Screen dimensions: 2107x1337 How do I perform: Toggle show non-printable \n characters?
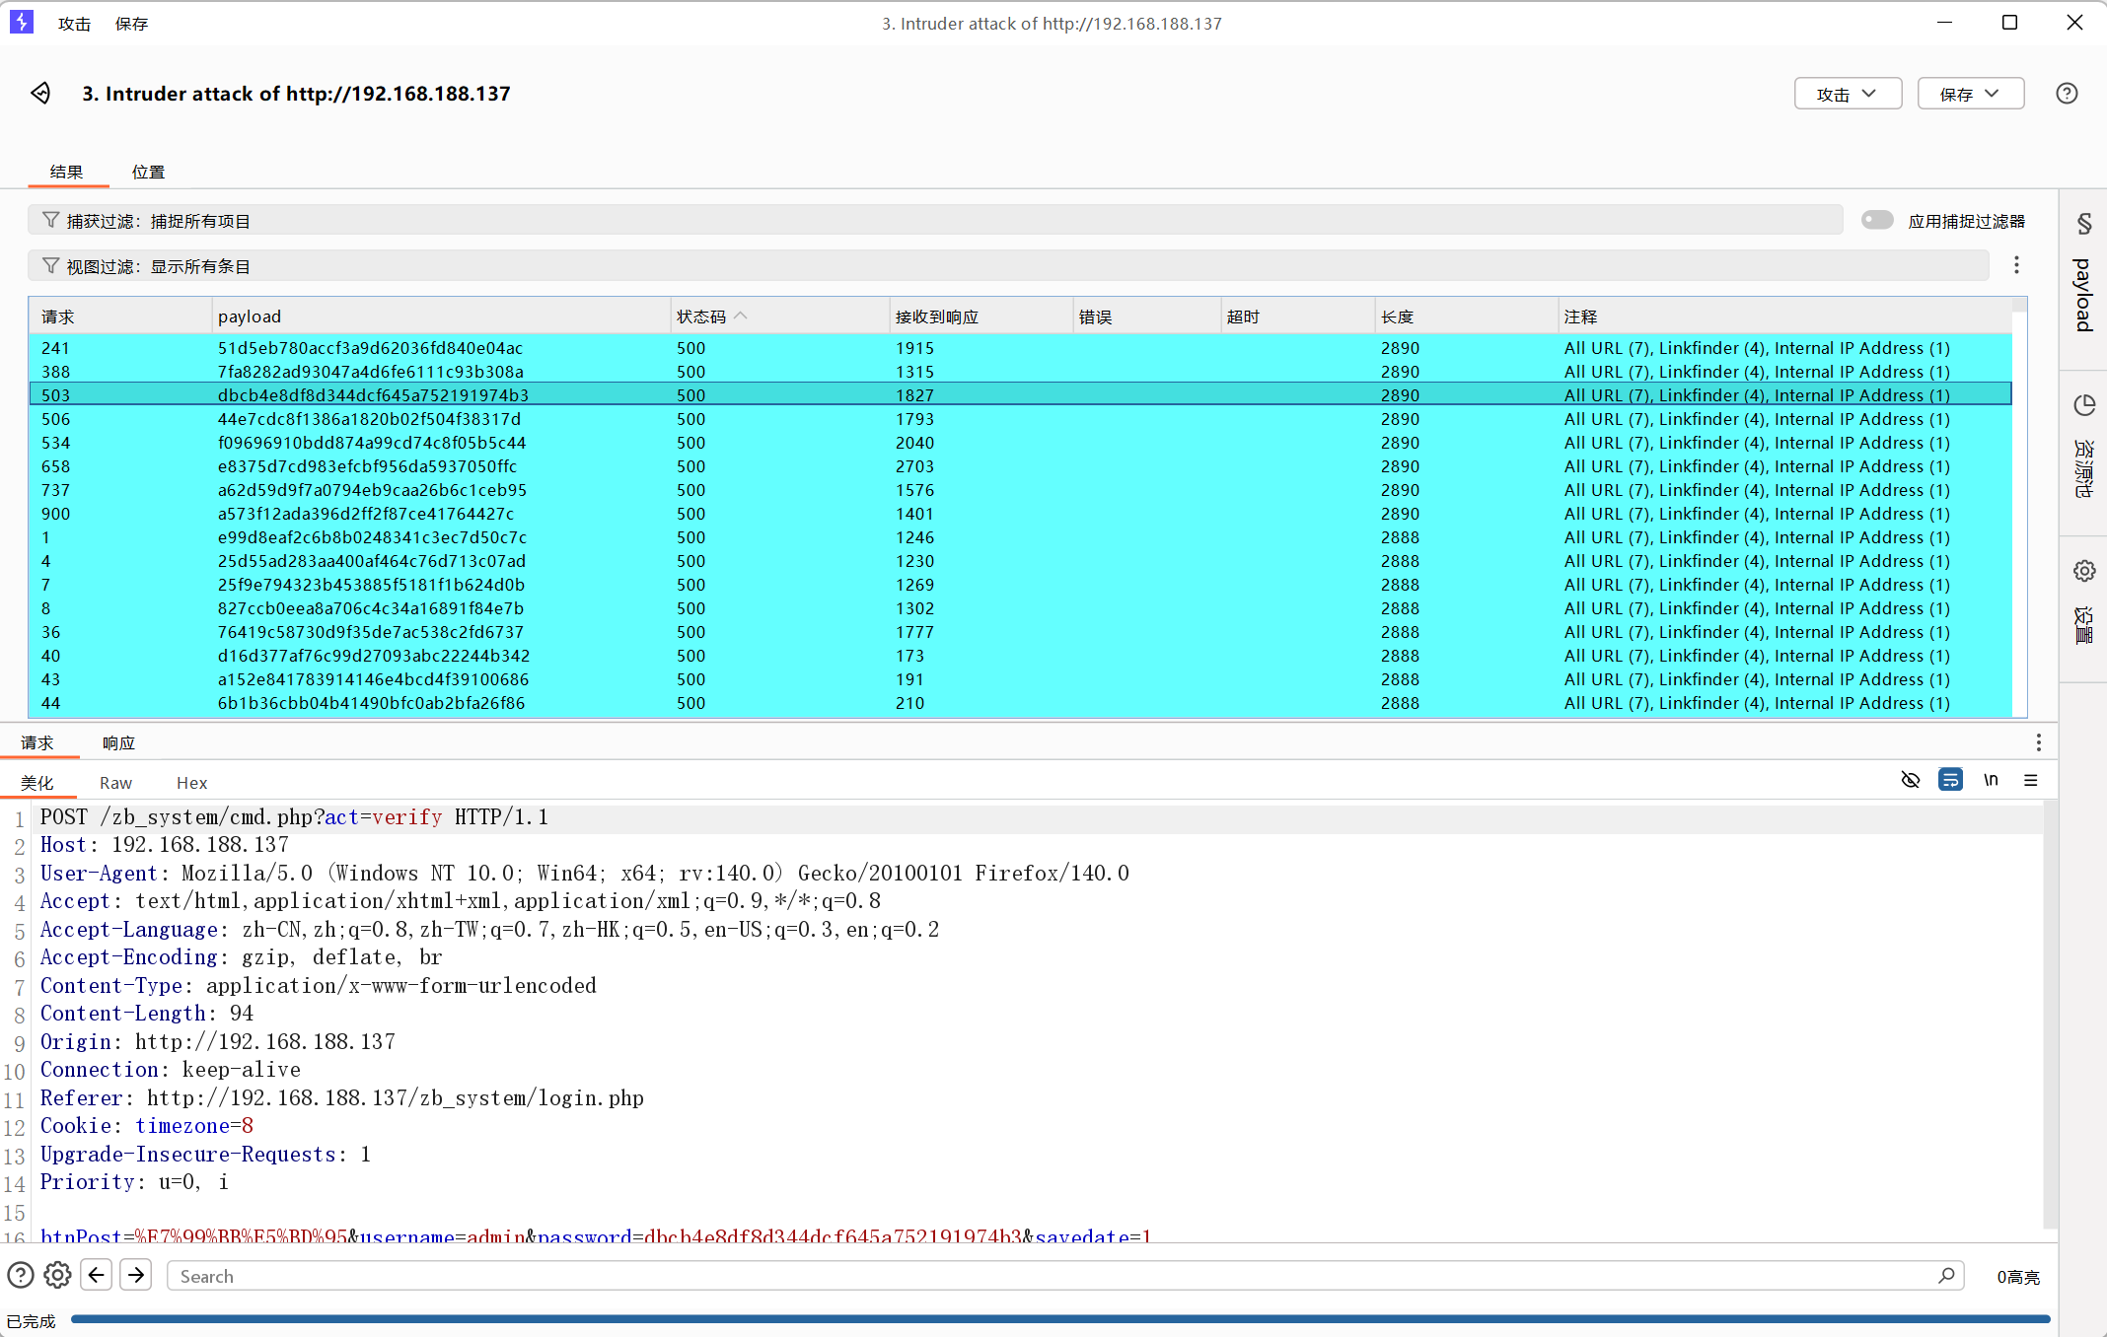(1991, 781)
